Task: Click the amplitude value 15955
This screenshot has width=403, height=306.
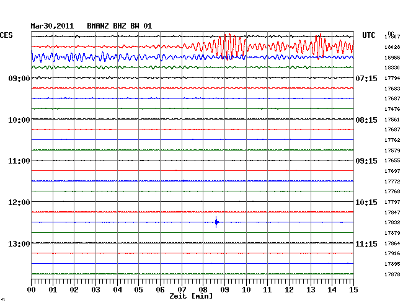Action: (x=392, y=58)
